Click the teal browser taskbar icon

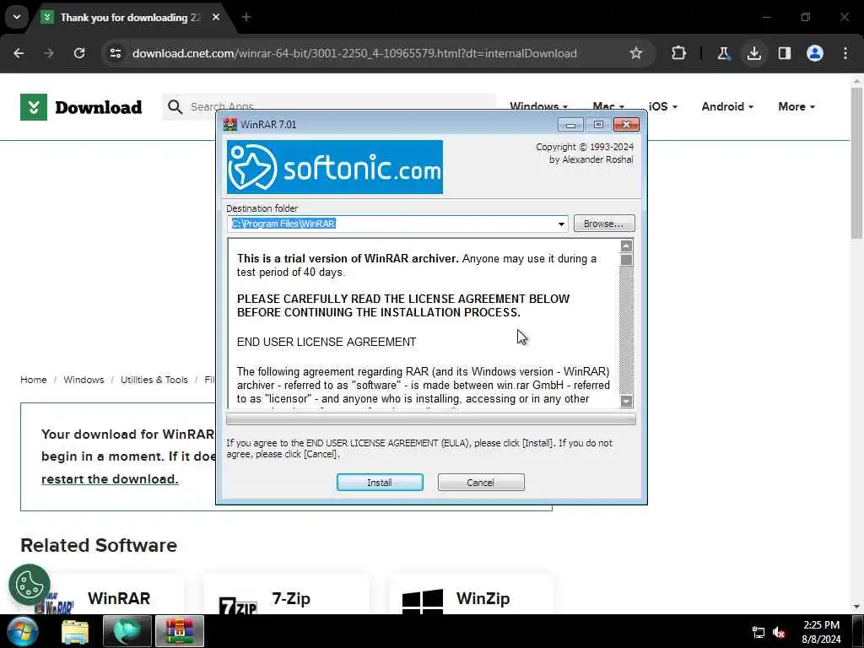tap(127, 631)
